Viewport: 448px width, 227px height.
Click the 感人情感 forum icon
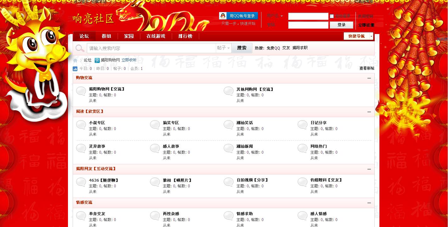[x=302, y=216]
